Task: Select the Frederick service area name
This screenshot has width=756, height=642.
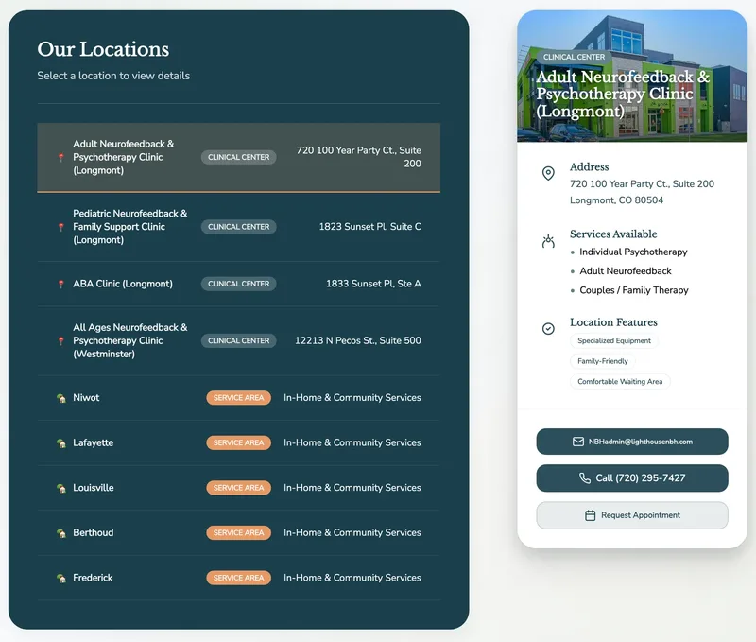Action: pyautogui.click(x=93, y=578)
